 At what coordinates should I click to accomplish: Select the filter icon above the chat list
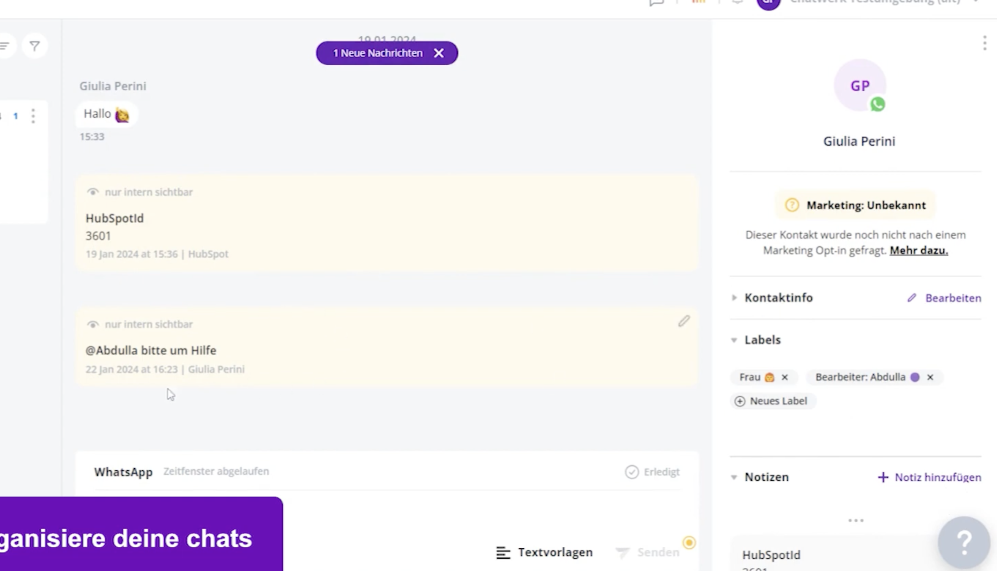coord(35,46)
